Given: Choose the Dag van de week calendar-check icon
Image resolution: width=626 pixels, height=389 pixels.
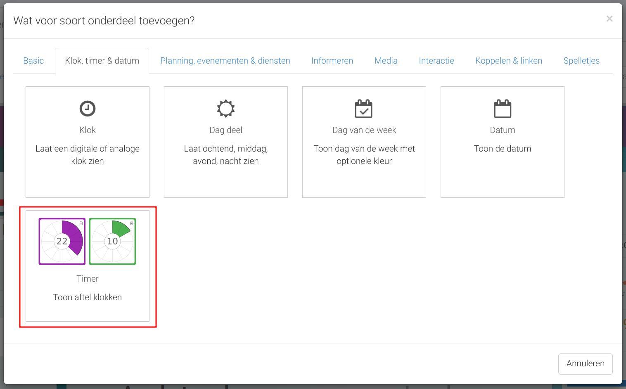Looking at the screenshot, I should (x=364, y=109).
